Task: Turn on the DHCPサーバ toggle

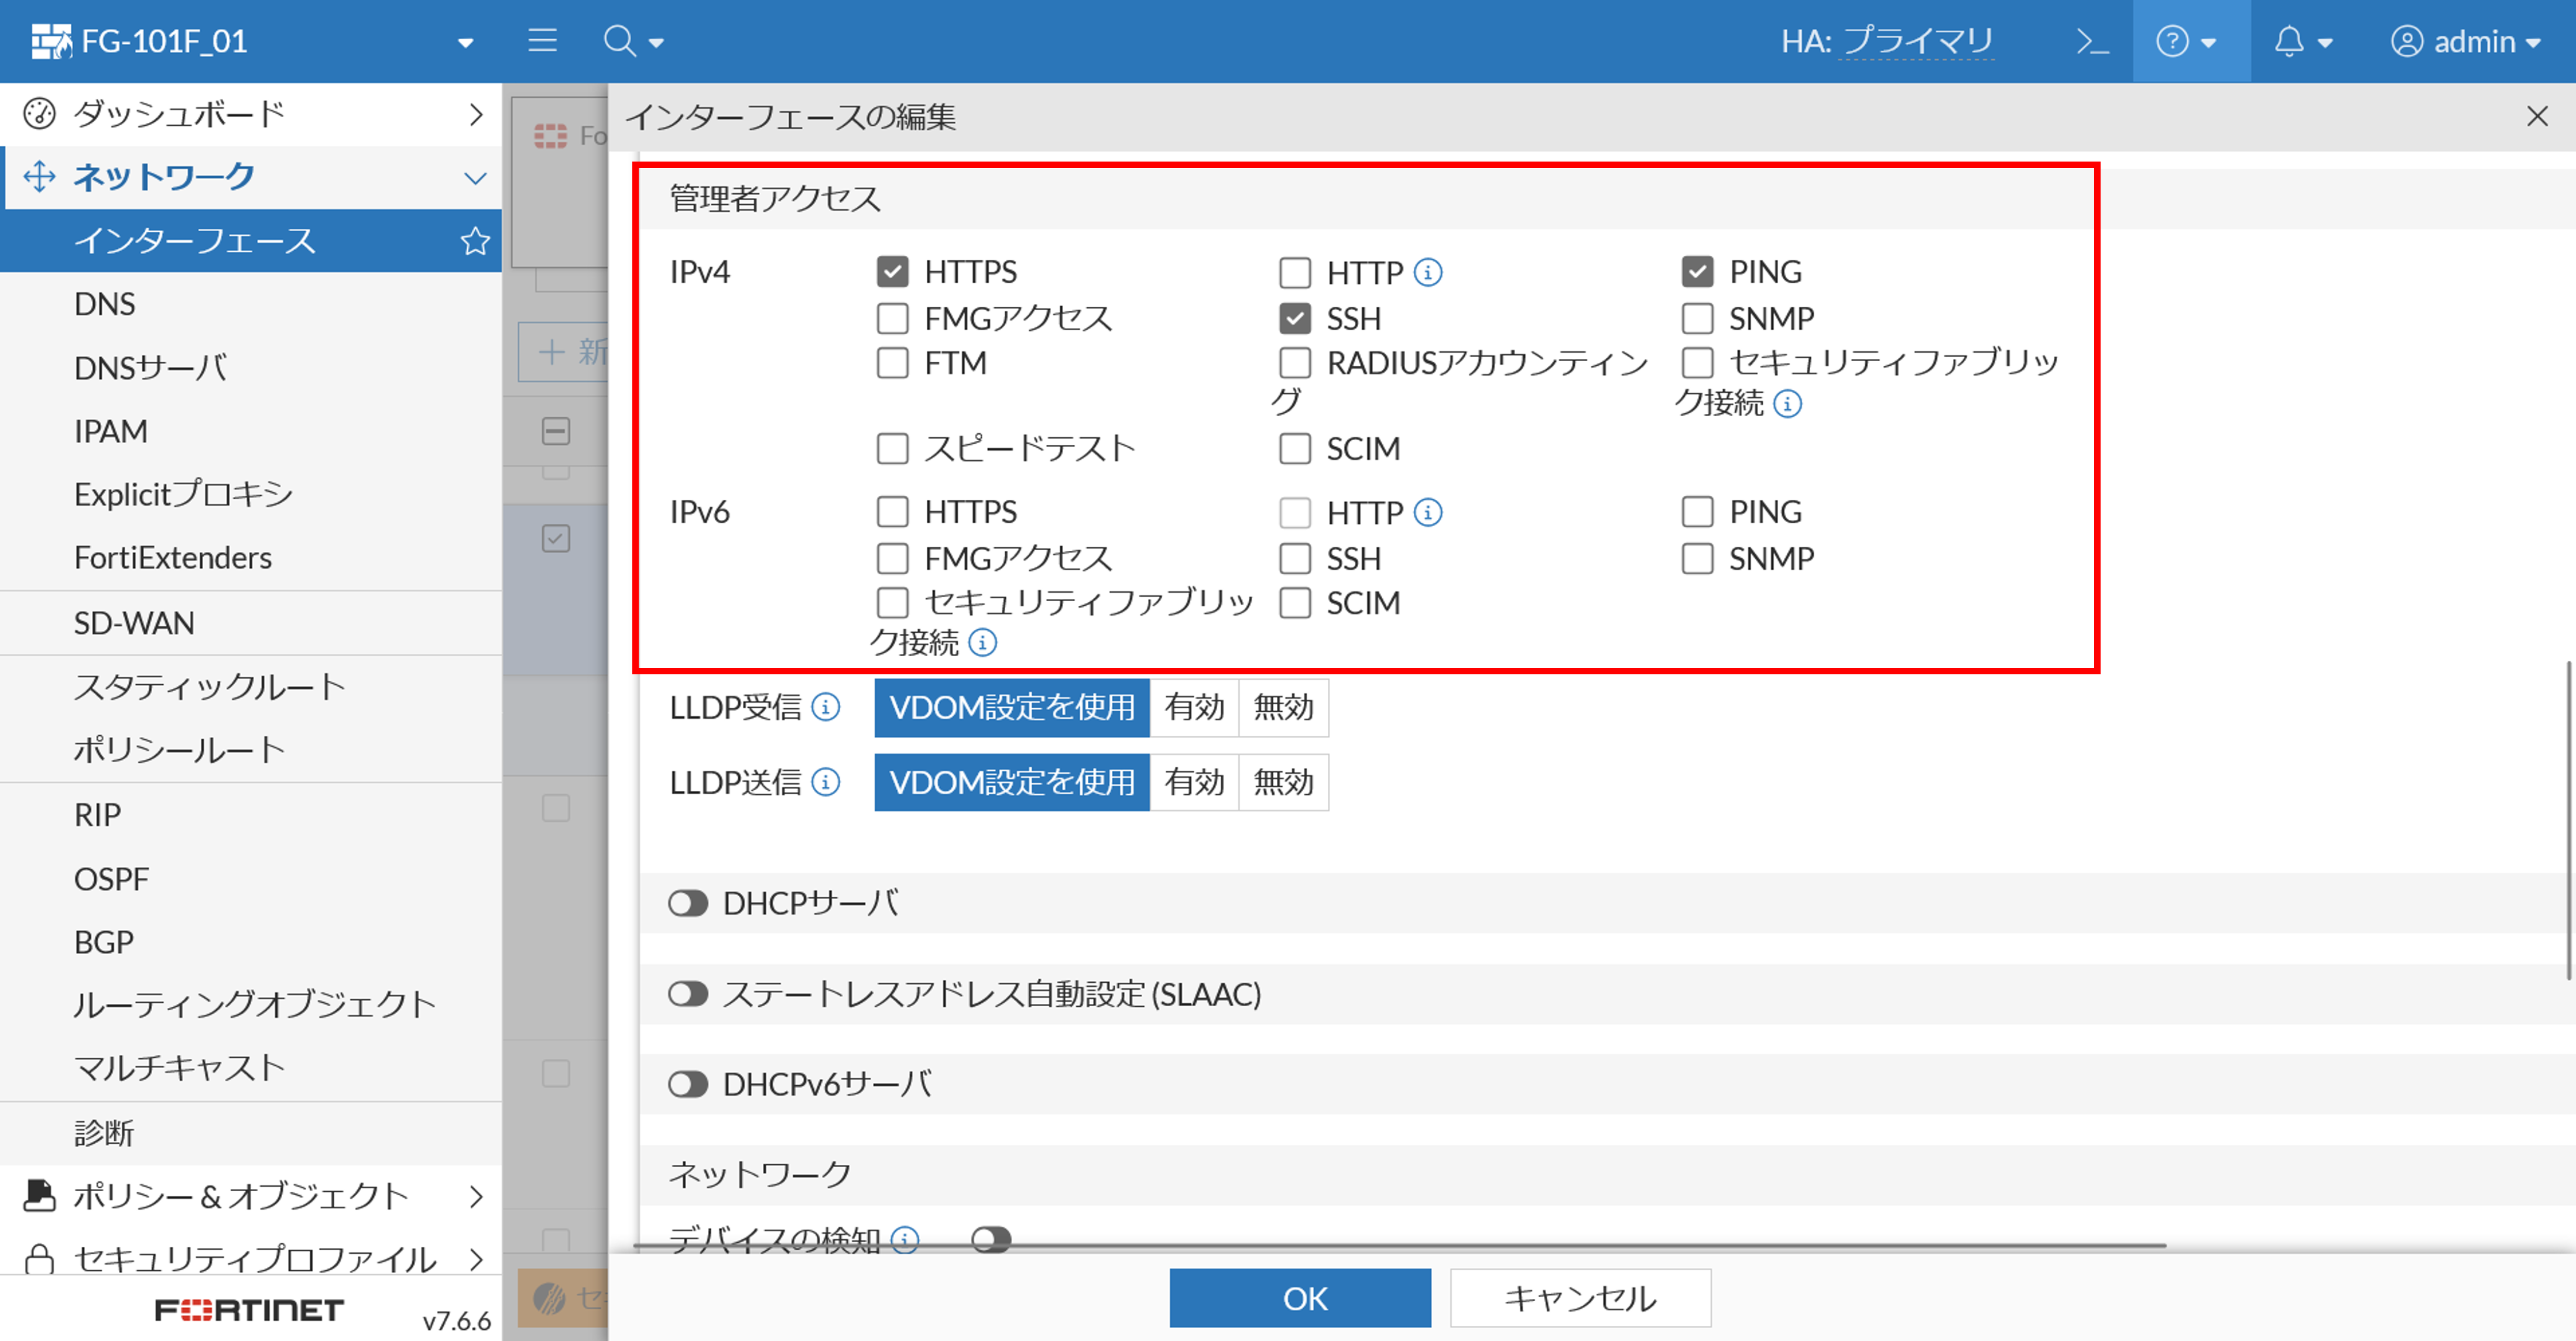Action: coord(688,904)
